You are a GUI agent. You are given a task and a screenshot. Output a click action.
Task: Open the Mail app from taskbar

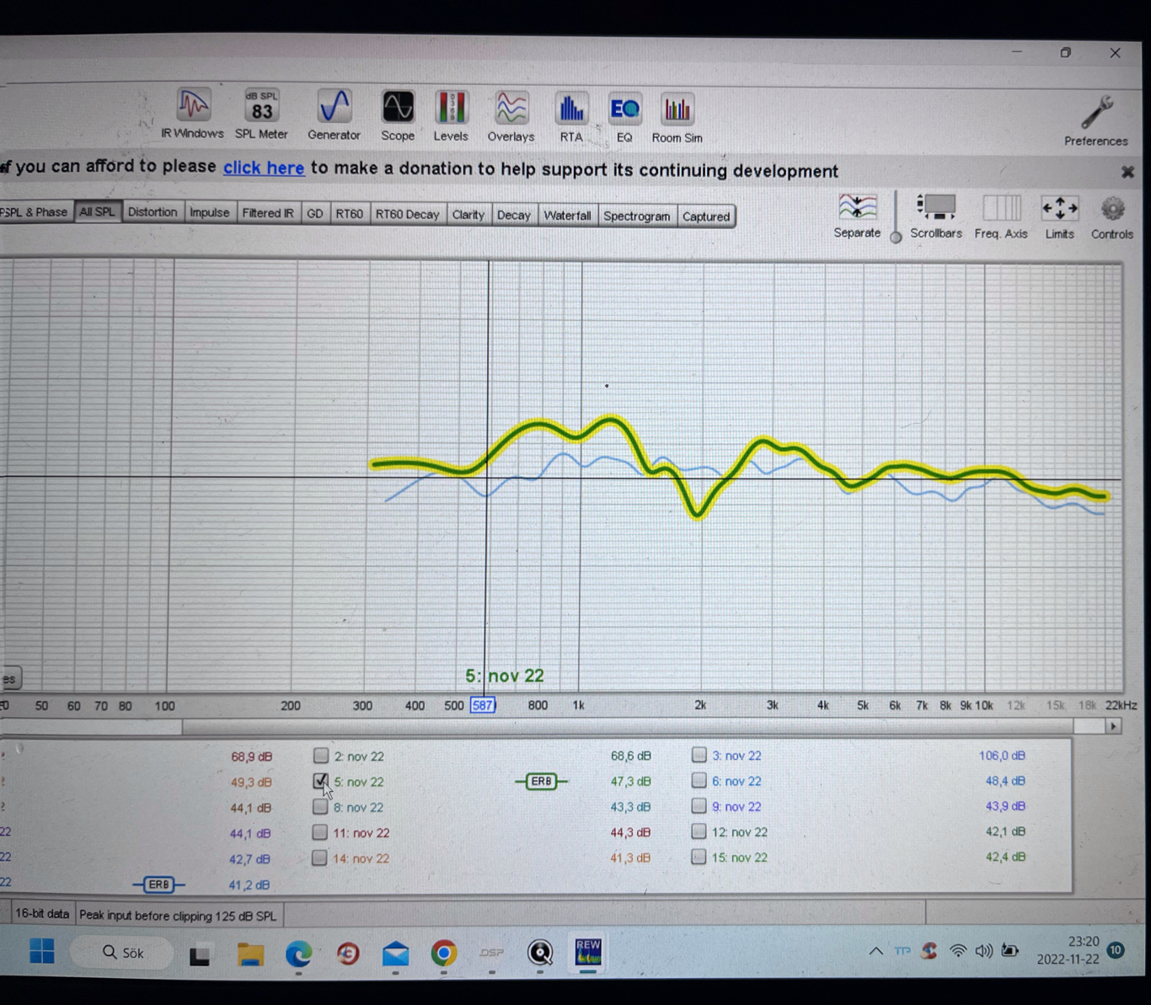tap(395, 954)
